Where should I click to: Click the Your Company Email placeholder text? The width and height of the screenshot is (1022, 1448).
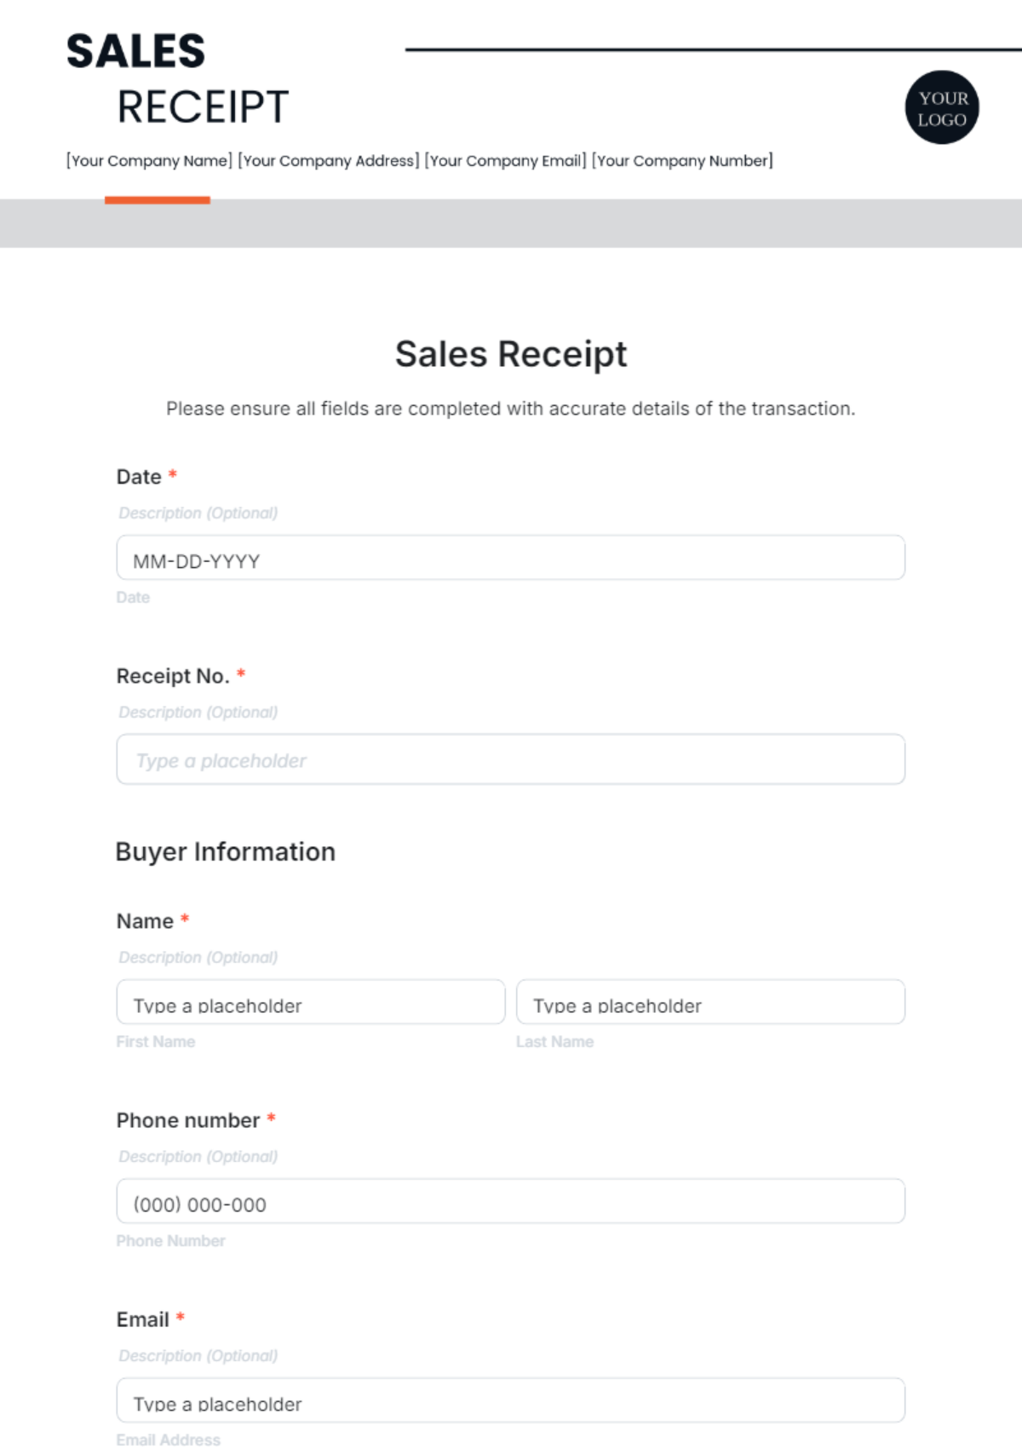click(506, 161)
